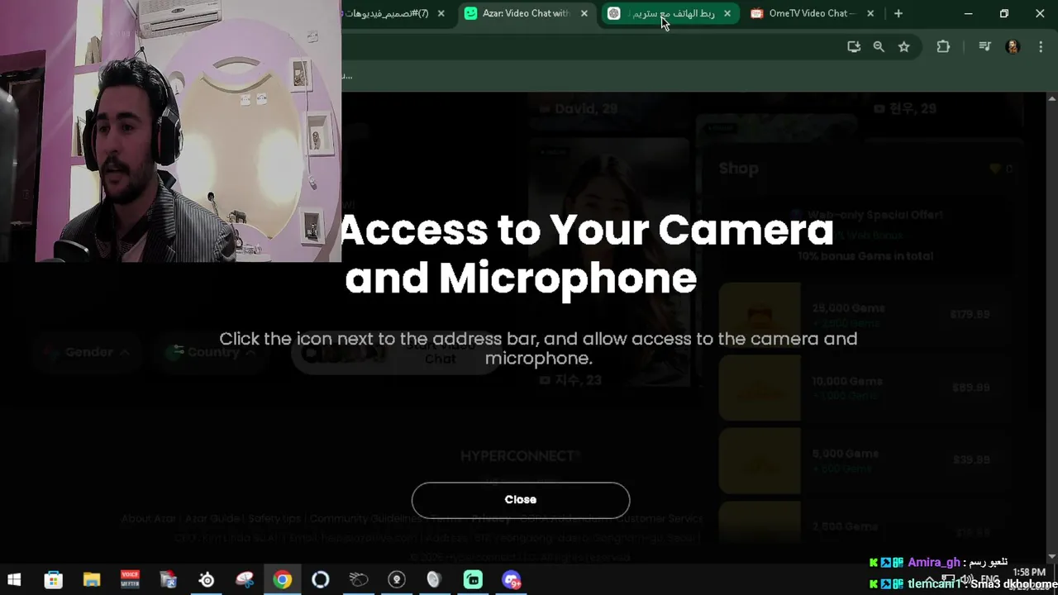Click the Google Chrome taskbar icon
Image resolution: width=1058 pixels, height=595 pixels.
pos(283,580)
